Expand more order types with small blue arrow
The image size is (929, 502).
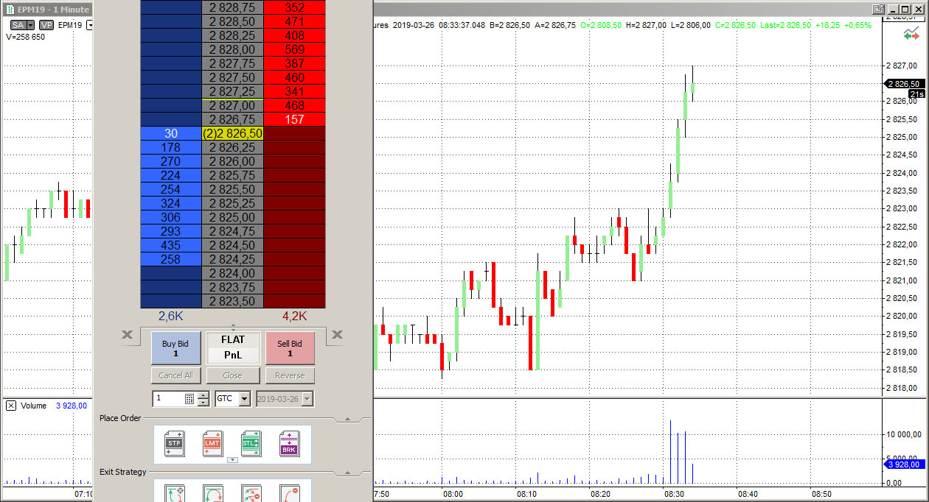[x=232, y=460]
